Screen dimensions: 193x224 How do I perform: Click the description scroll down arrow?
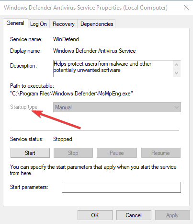[x=177, y=73]
